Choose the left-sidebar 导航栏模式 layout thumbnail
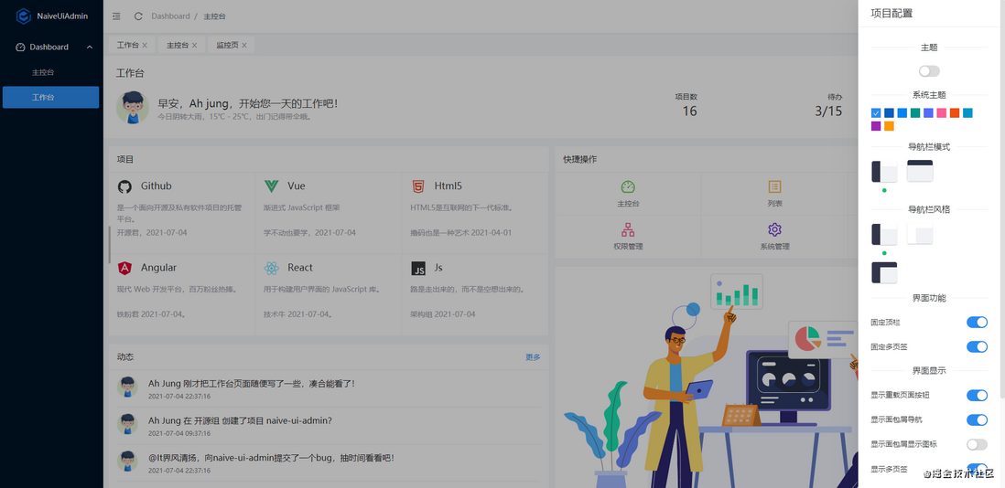 884,172
